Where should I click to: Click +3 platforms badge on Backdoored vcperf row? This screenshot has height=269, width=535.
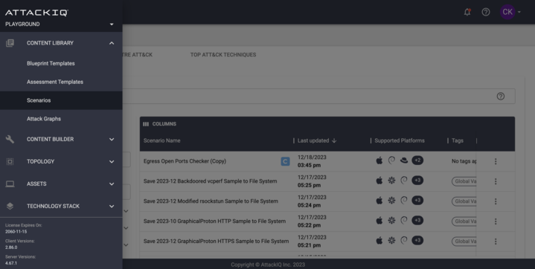pyautogui.click(x=417, y=180)
